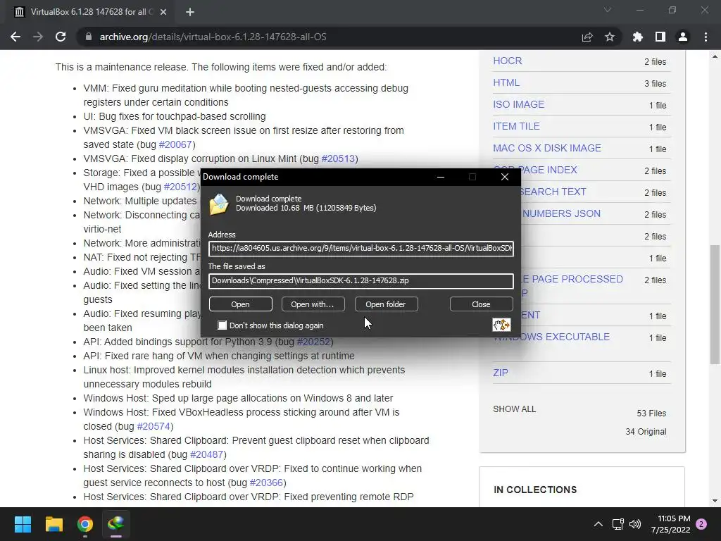
Task: Open bug #20487 link
Action: point(206,454)
